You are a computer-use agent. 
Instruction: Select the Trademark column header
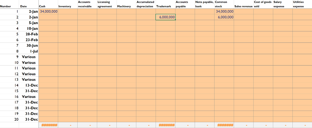[165, 4]
